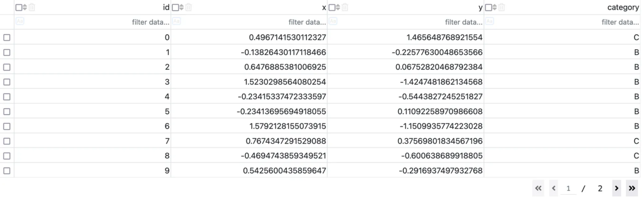Remove the y column via its trash icon
This screenshot has height=198, width=642.
[x=345, y=7]
